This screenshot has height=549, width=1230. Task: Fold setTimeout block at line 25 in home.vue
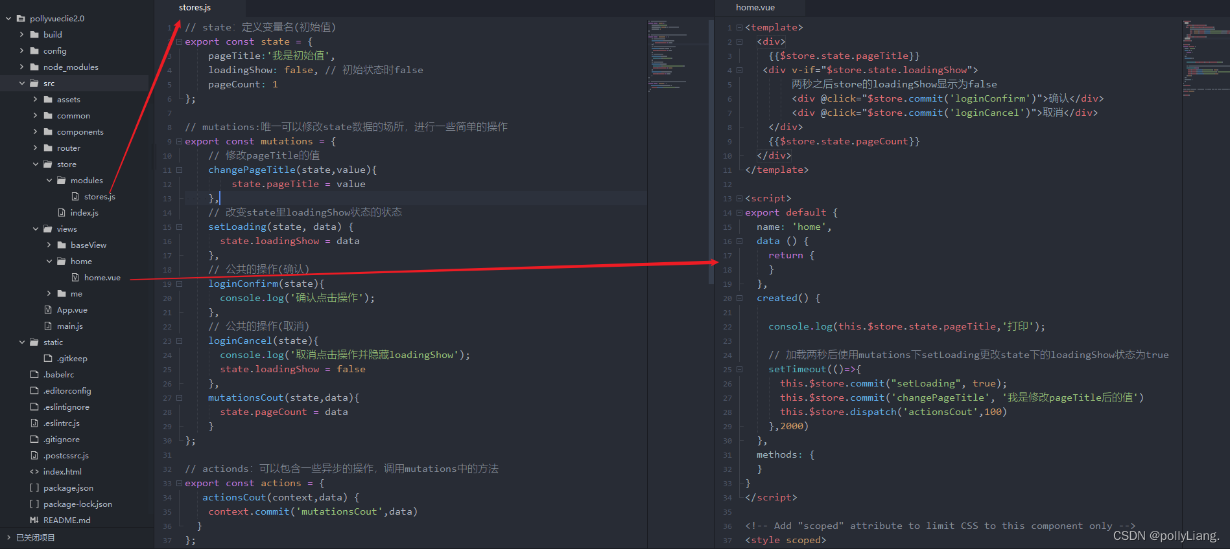739,369
